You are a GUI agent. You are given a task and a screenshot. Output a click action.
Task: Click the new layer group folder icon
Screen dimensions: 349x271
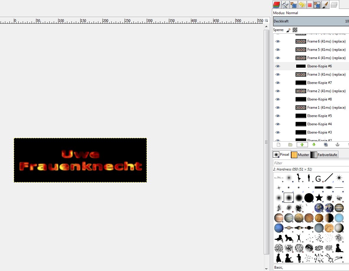(290, 145)
